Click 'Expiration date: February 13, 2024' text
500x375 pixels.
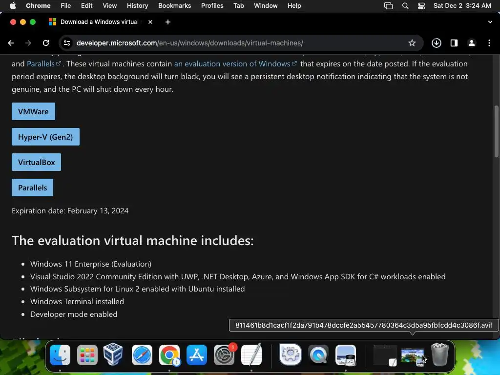(x=70, y=211)
